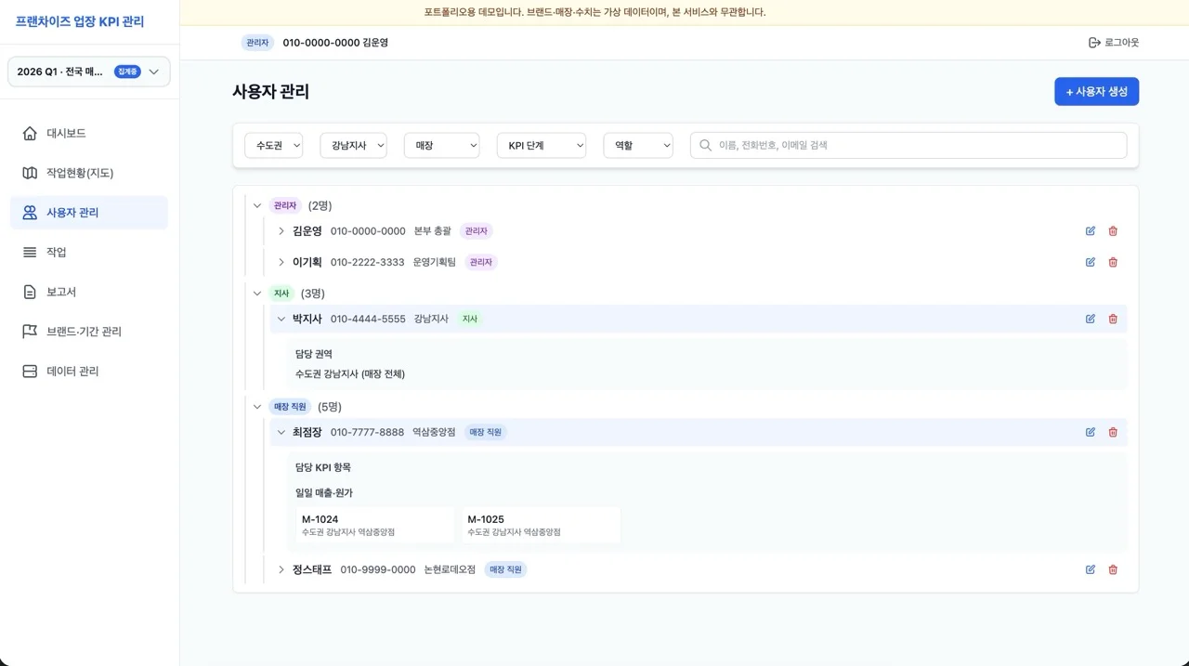Click phone number 010-7777-8888
Viewport: 1189px width, 666px height.
(x=367, y=432)
